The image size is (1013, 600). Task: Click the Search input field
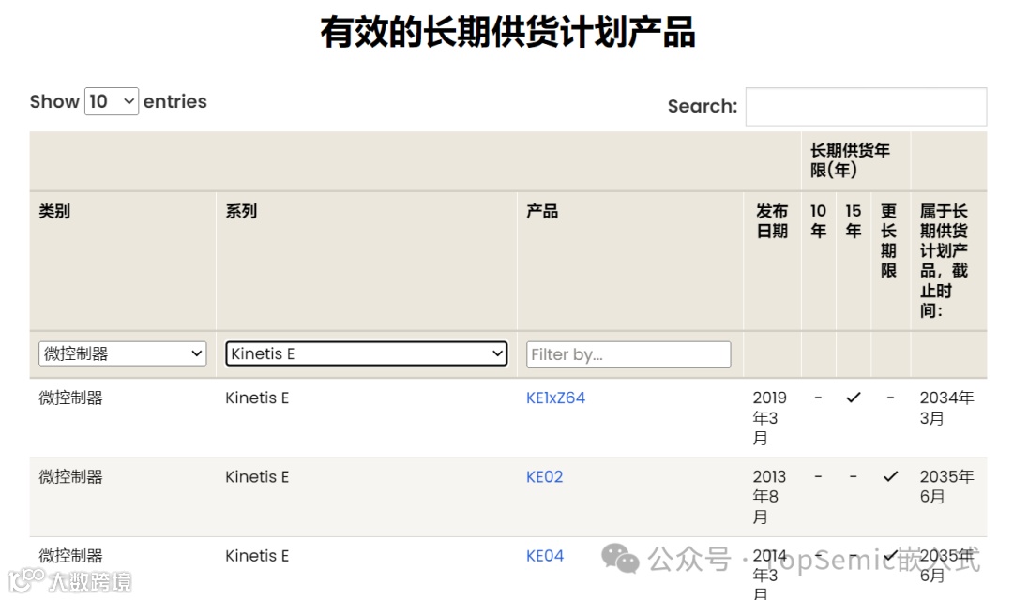pyautogui.click(x=866, y=107)
